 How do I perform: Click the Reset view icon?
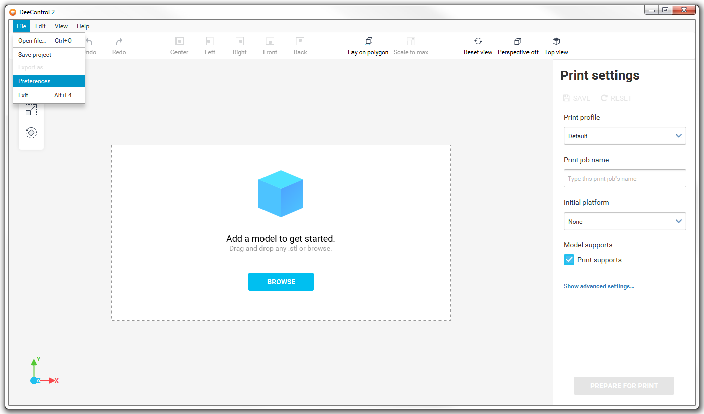click(x=478, y=41)
